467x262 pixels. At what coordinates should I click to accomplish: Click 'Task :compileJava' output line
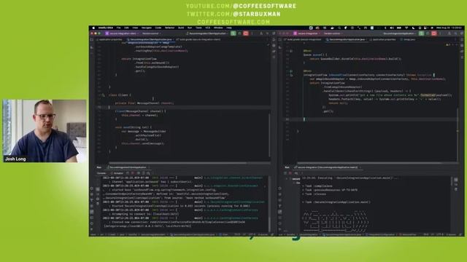pyautogui.click(x=317, y=186)
